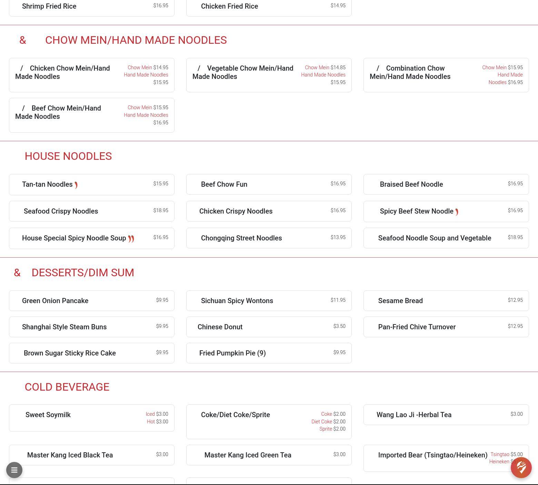This screenshot has height=485, width=538.
Task: Click the DESSERTS/DIM SUM section heading
Action: (83, 272)
